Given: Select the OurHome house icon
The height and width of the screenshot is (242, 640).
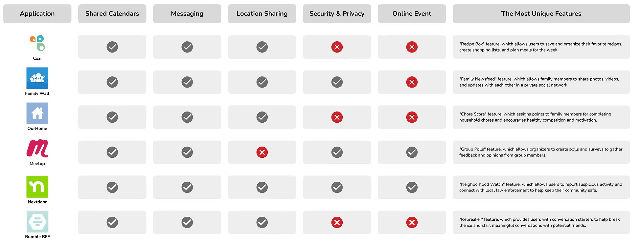Looking at the screenshot, I should point(37,113).
